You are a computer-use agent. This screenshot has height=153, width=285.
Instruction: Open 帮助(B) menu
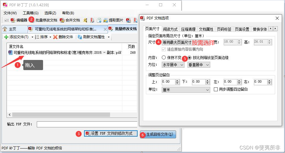68,13
